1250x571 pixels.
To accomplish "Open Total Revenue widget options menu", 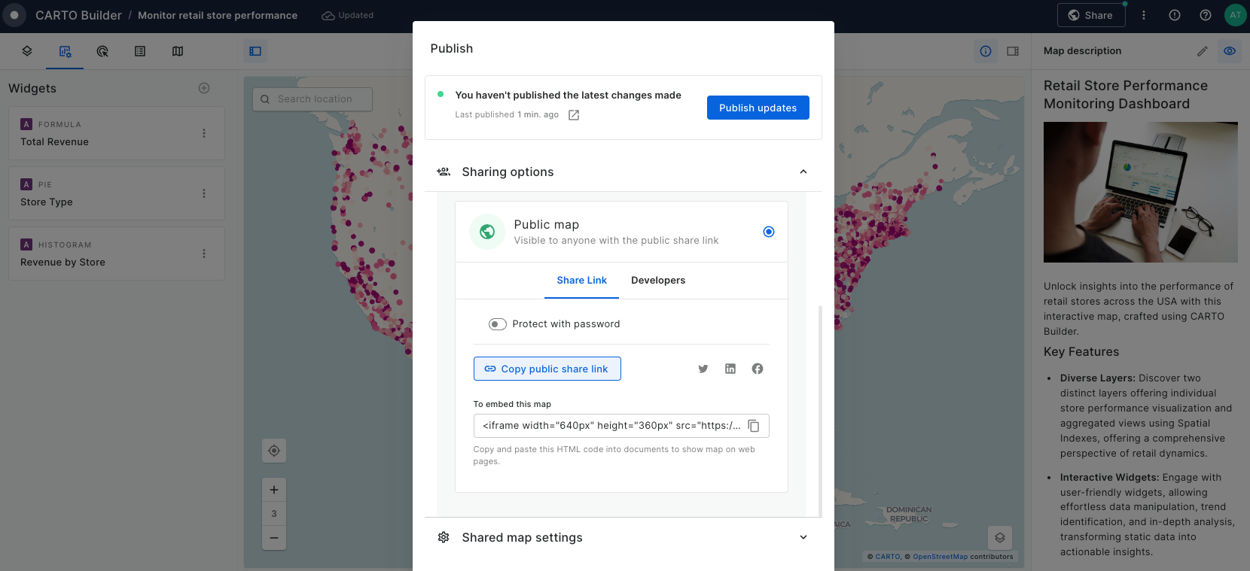I will 204,133.
